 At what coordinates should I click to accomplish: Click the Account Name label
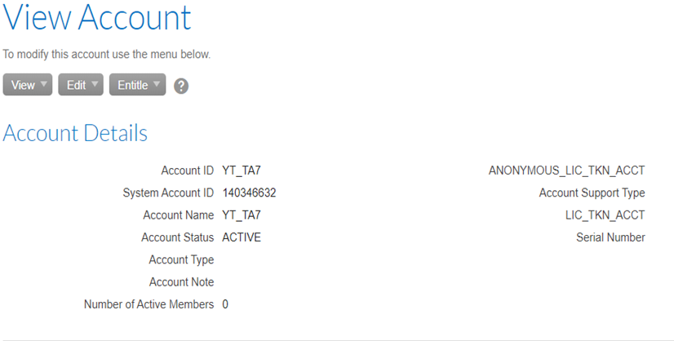[179, 215]
